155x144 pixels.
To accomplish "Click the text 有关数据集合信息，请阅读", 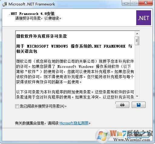I will click(37, 123).
